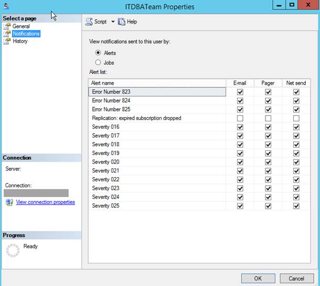Click the Net send column header

point(296,83)
